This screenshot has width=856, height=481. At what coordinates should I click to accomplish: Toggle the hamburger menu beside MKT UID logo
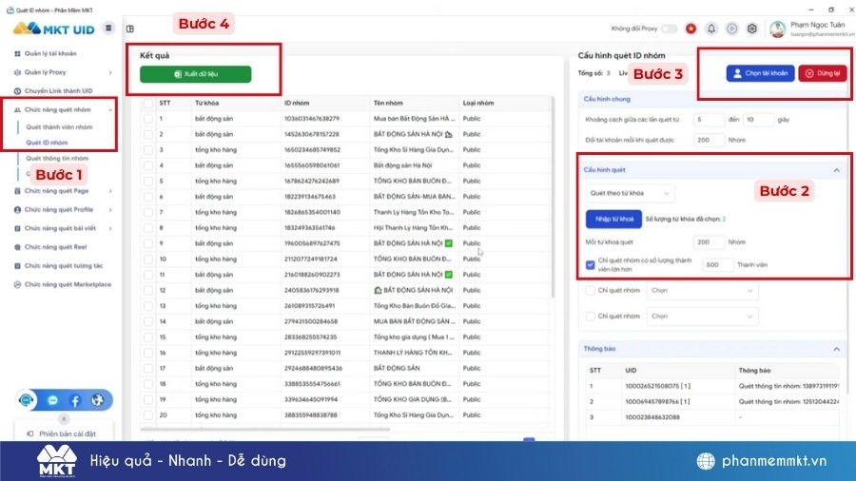tap(108, 29)
